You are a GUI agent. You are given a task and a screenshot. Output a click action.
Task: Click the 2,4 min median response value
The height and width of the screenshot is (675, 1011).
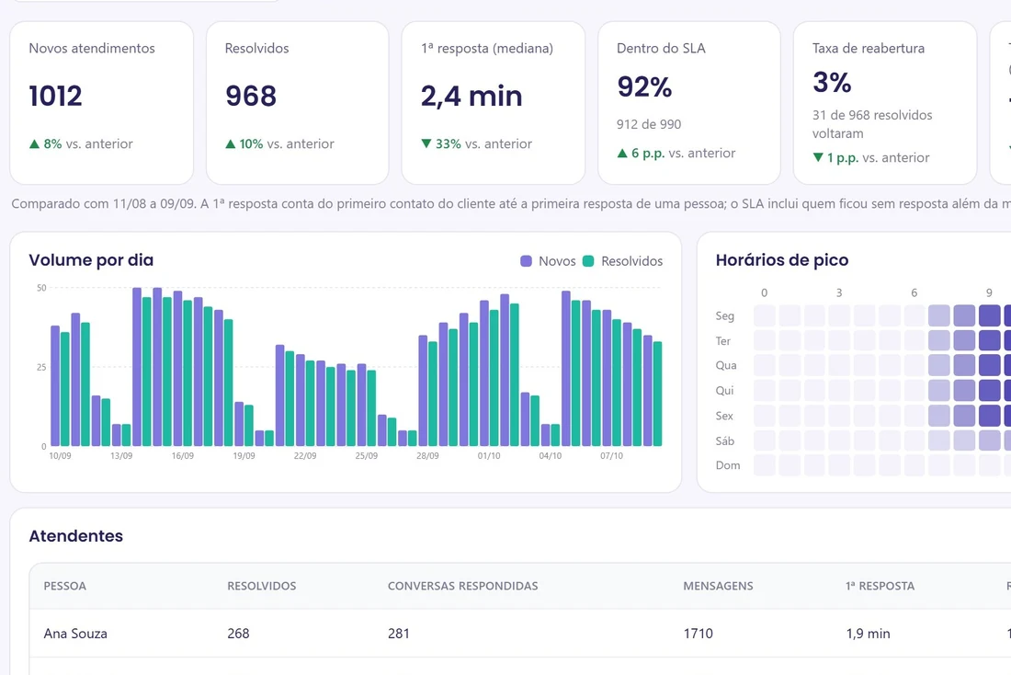click(471, 97)
